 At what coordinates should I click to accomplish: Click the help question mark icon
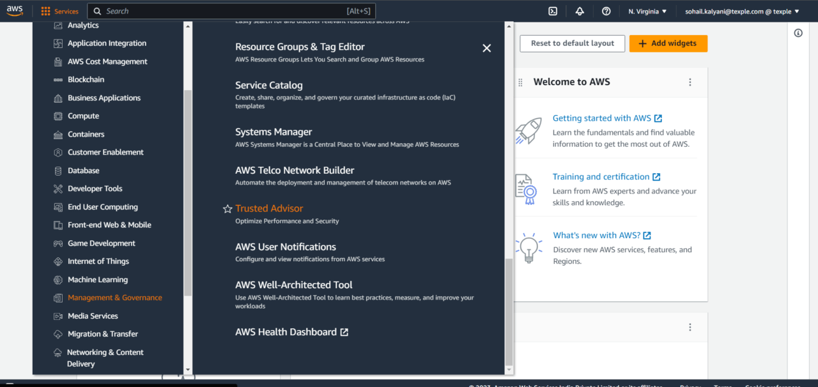tap(606, 11)
